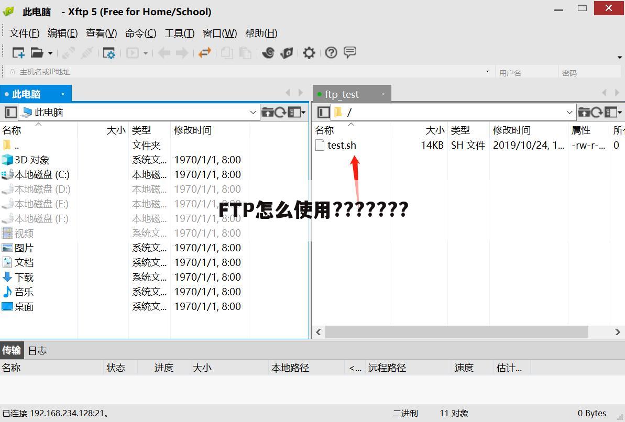Image resolution: width=625 pixels, height=422 pixels.
Task: Expand the Open Session dropdown arrow
Action: click(50, 53)
